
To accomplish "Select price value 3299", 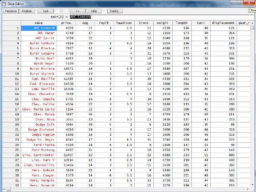I will 66,94.
